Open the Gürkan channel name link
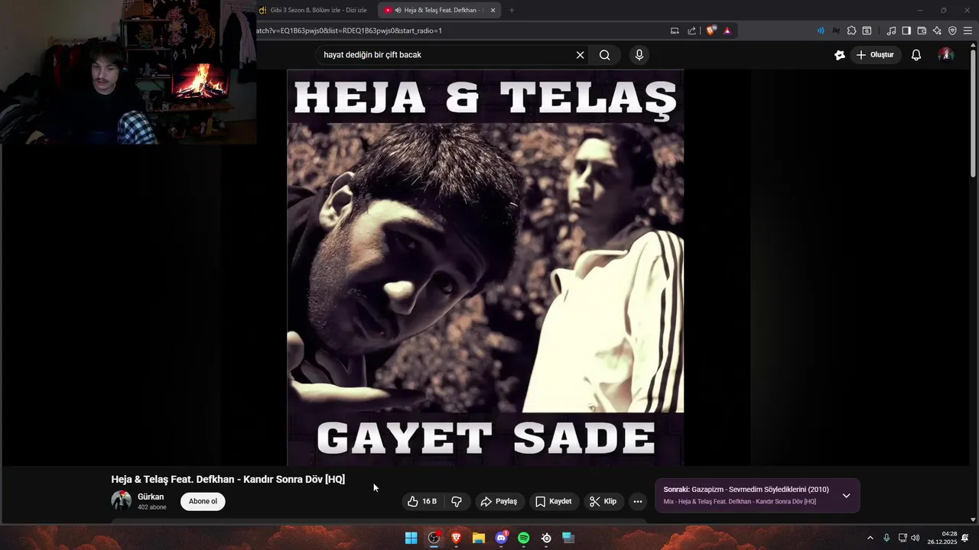The image size is (979, 550). pos(151,497)
